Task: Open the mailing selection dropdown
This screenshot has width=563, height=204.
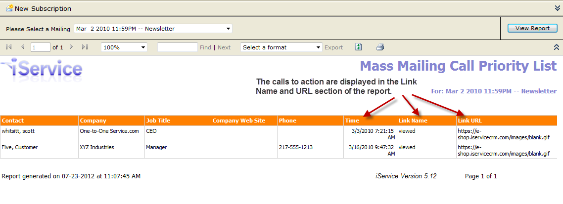Action: (x=228, y=29)
